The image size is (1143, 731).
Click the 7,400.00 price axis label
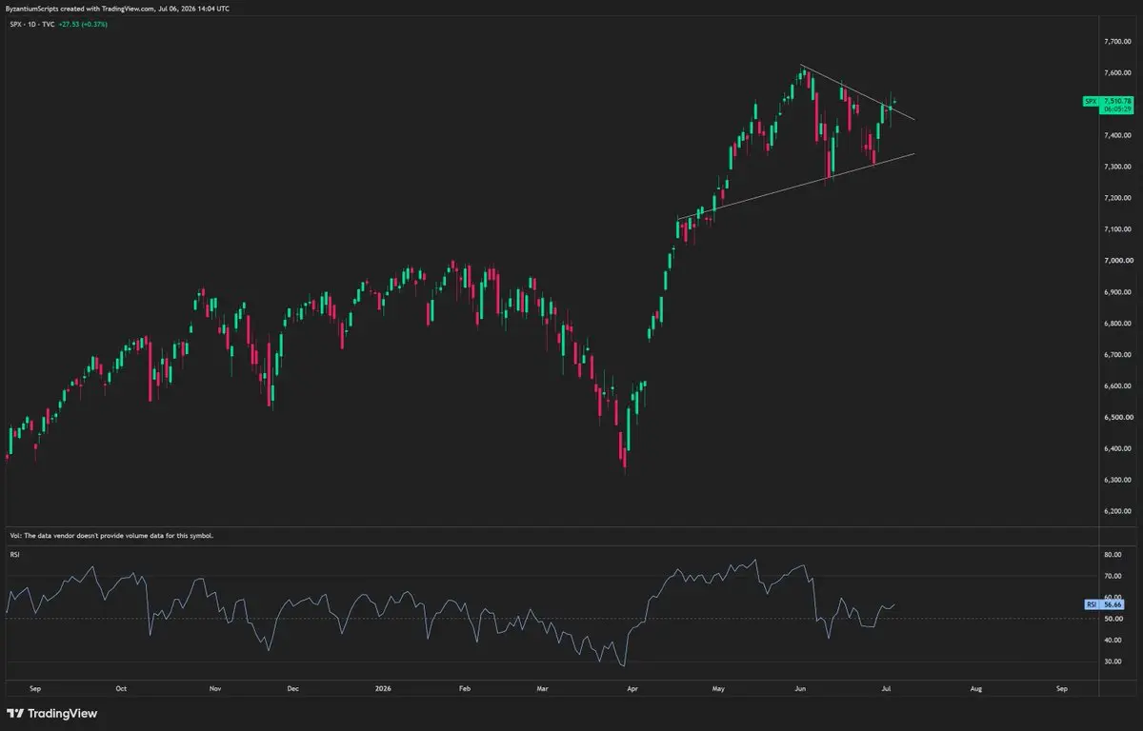click(x=1116, y=136)
